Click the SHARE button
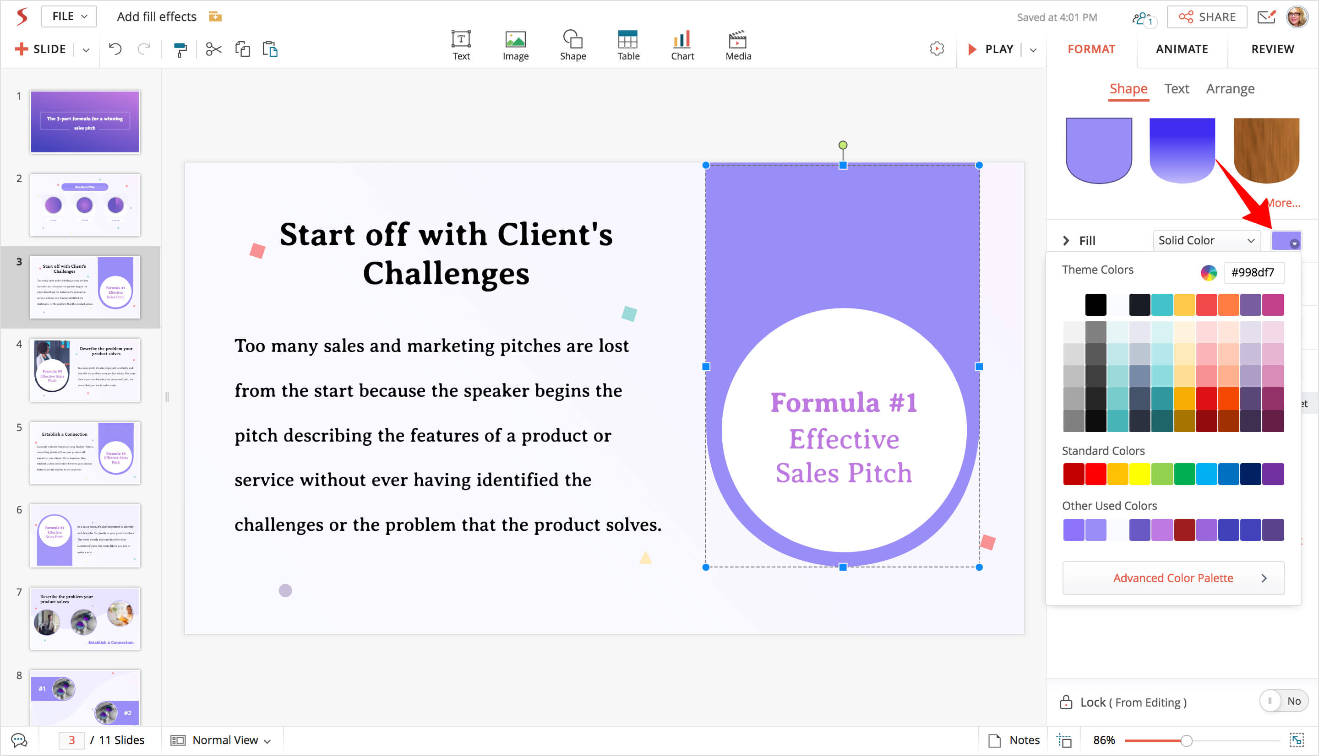Screen dimensions: 1319x756 1206,17
